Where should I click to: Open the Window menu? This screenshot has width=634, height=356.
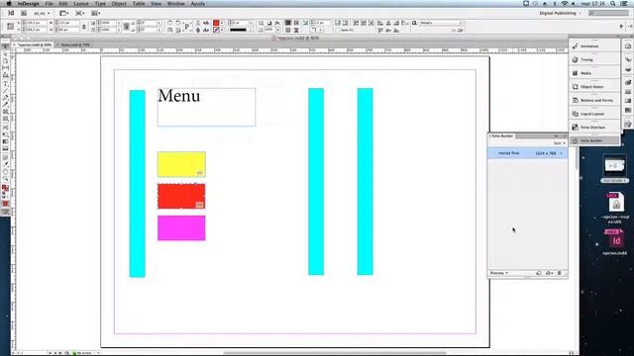click(176, 4)
